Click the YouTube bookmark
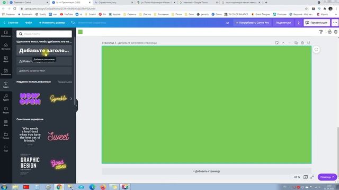The image size is (339, 190). point(66,14)
